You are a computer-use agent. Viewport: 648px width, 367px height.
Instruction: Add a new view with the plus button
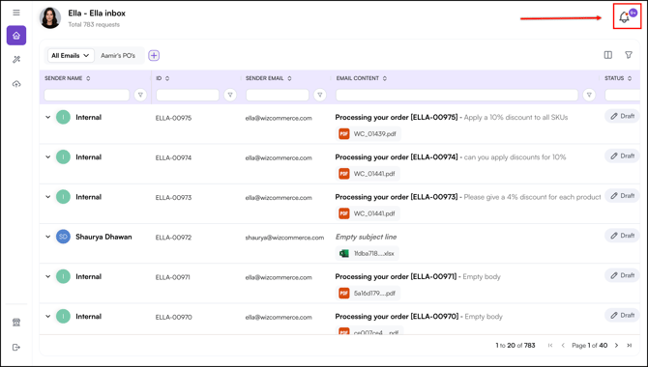154,55
